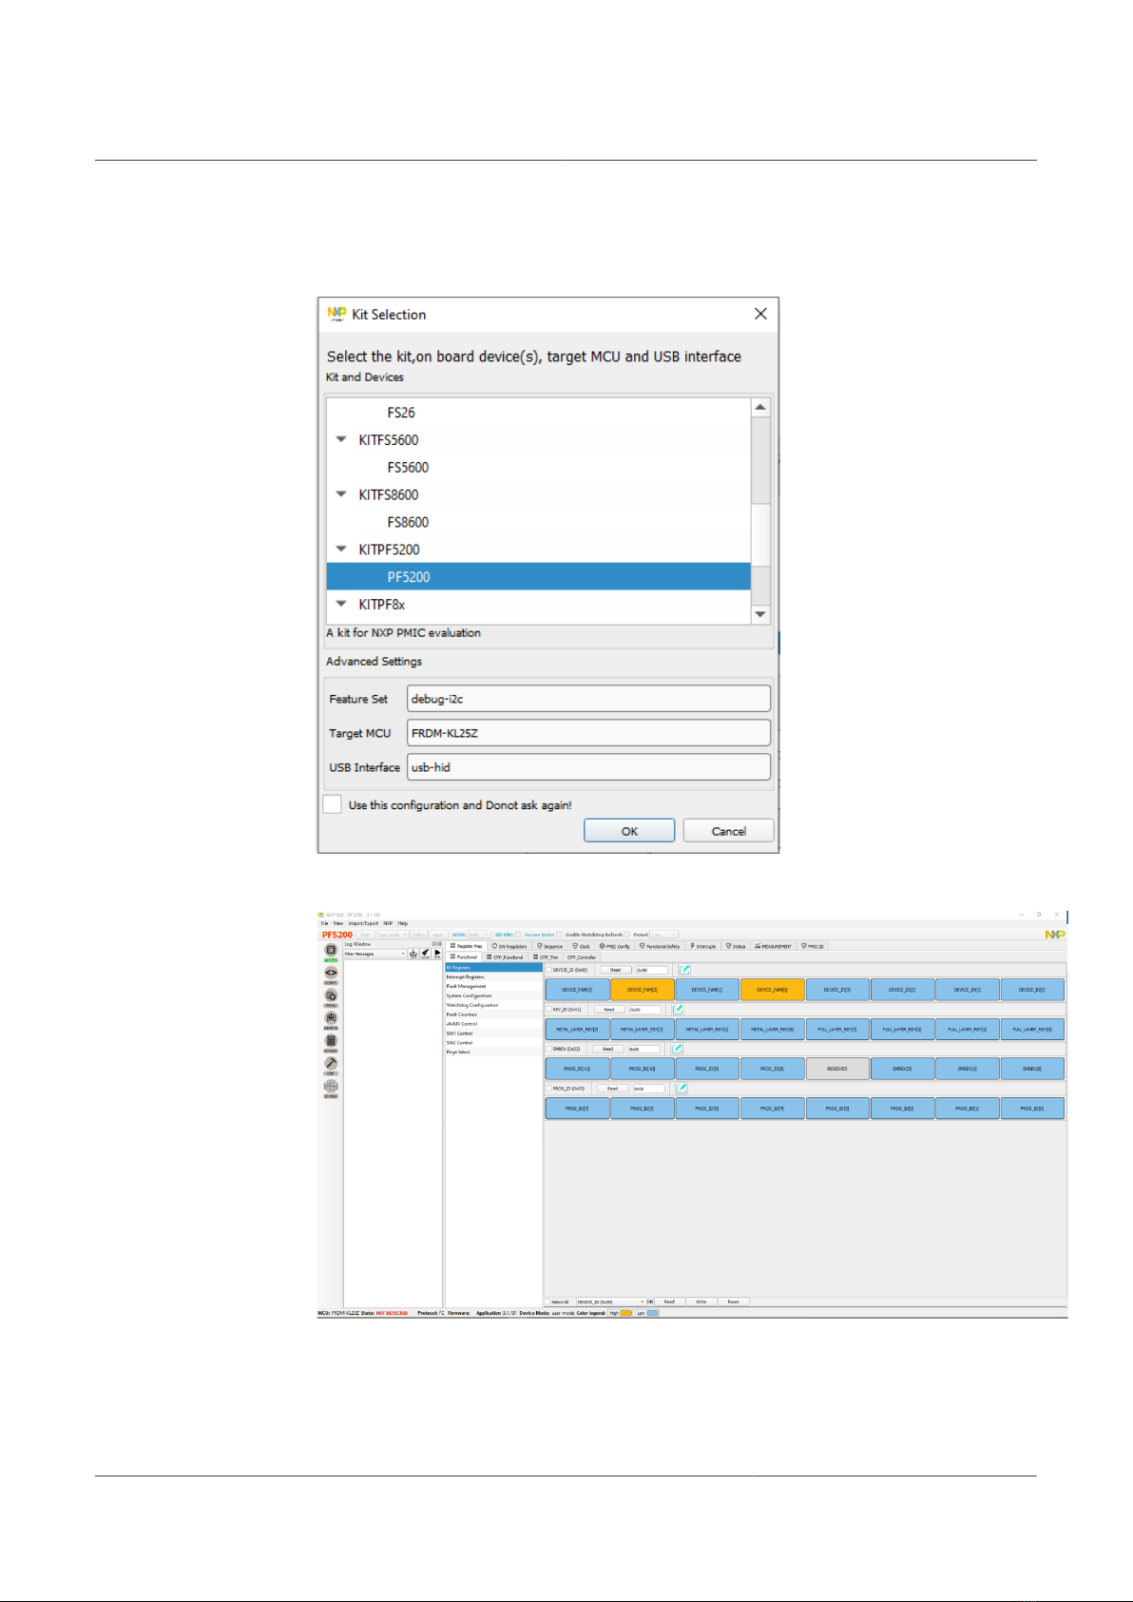Image resolution: width=1133 pixels, height=1602 pixels.
Task: Click the Low color legend swatch
Action: pyautogui.click(x=653, y=1313)
